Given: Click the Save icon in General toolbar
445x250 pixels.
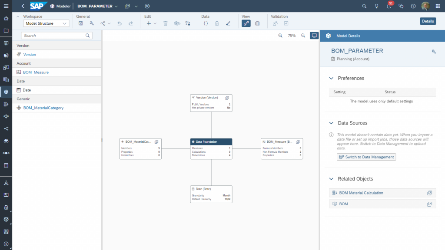Looking at the screenshot, I should click(x=80, y=23).
